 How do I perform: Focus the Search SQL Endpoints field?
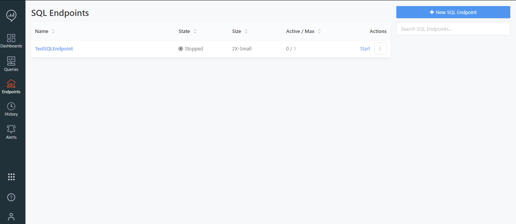coord(453,29)
